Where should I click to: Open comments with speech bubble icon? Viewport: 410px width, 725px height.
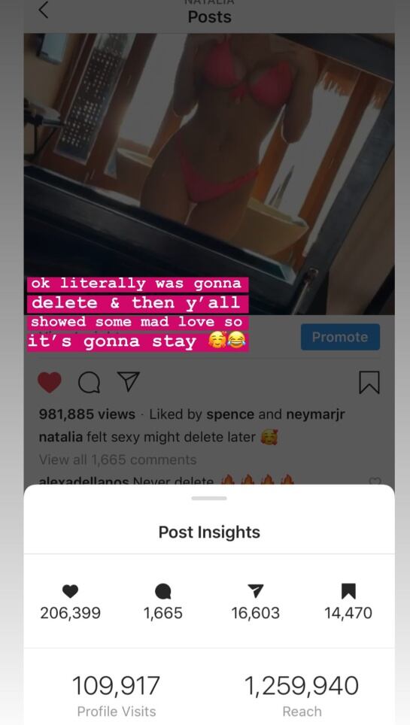[90, 383]
